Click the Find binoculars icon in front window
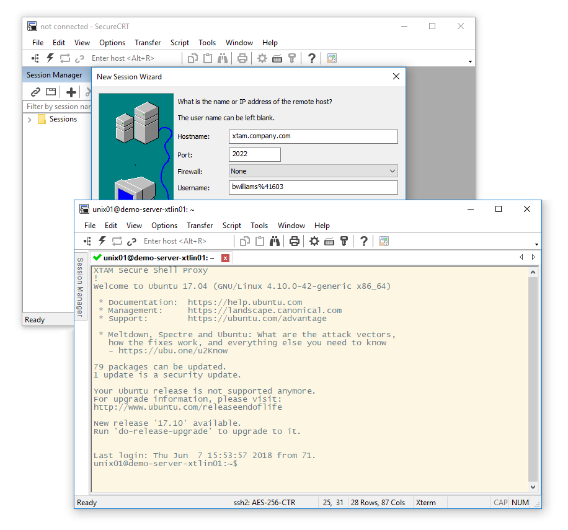Viewport: 568px width, 530px height. [x=275, y=241]
